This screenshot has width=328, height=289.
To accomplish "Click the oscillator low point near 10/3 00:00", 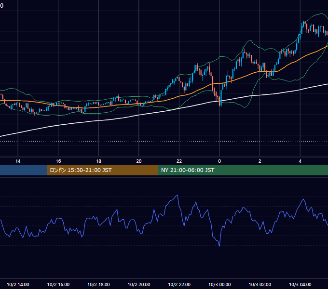I will 219,246.
